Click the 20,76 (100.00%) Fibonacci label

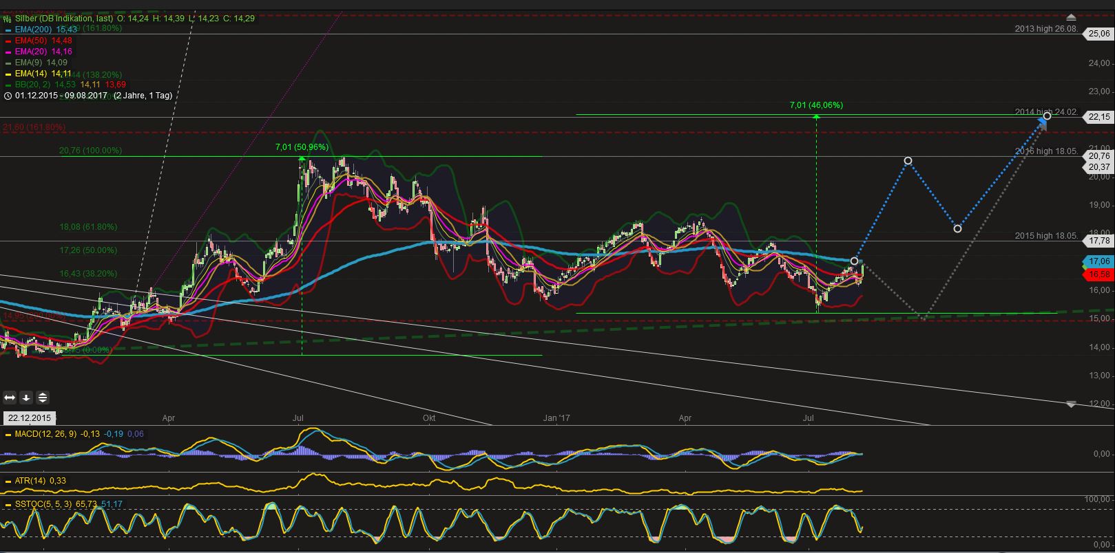pos(91,150)
